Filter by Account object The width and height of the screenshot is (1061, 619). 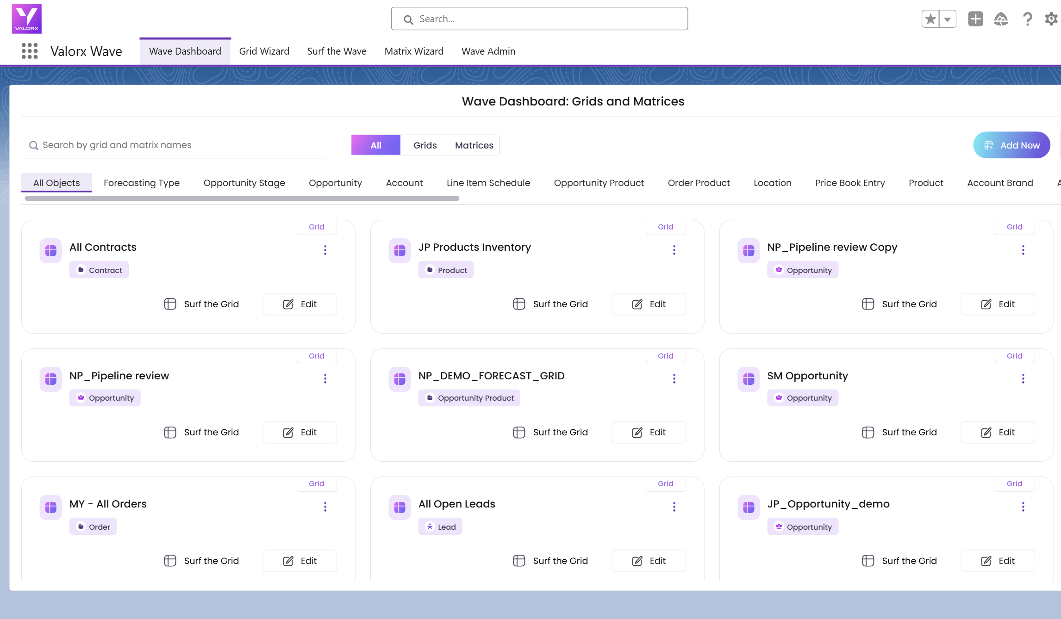click(x=405, y=183)
